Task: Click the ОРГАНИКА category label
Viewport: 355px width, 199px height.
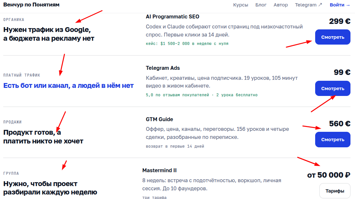Action: 14,20
